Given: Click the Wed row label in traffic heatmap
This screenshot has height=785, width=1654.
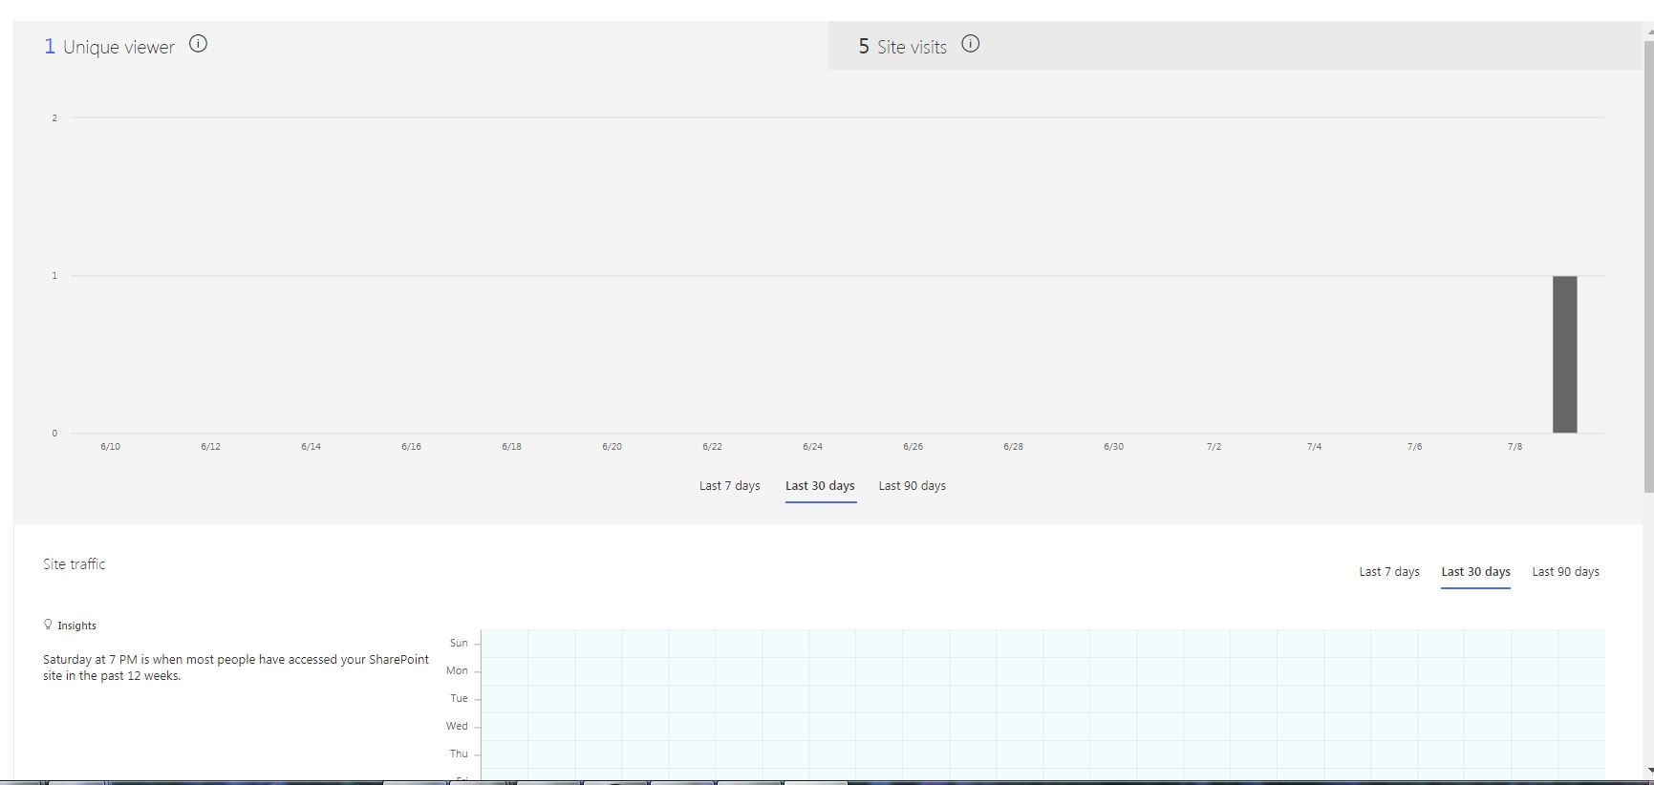Looking at the screenshot, I should pyautogui.click(x=457, y=726).
